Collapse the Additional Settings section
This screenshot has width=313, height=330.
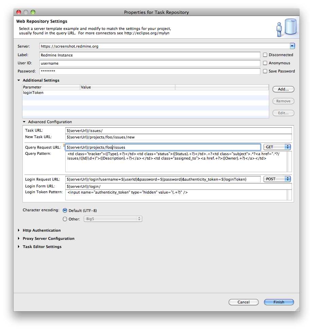(19, 80)
